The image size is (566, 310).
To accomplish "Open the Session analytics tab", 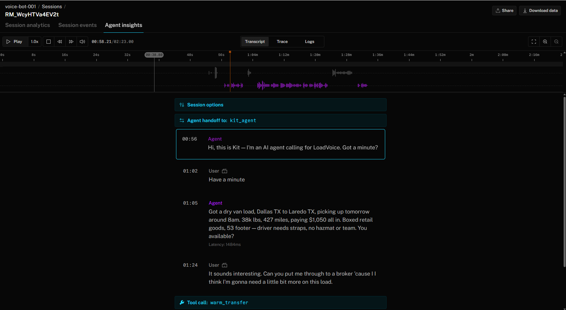I will (x=27, y=25).
